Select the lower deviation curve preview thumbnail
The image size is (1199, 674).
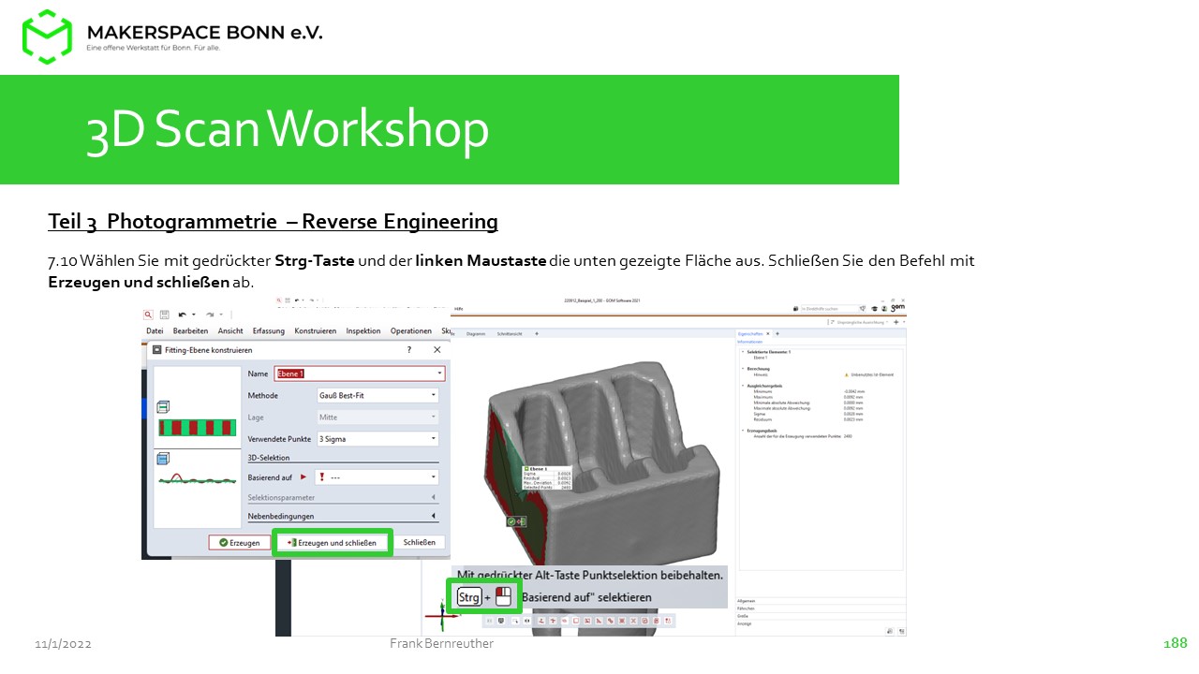tap(197, 471)
